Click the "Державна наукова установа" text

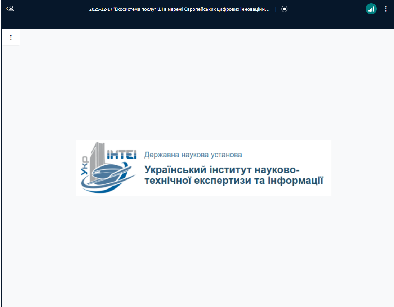click(x=193, y=155)
